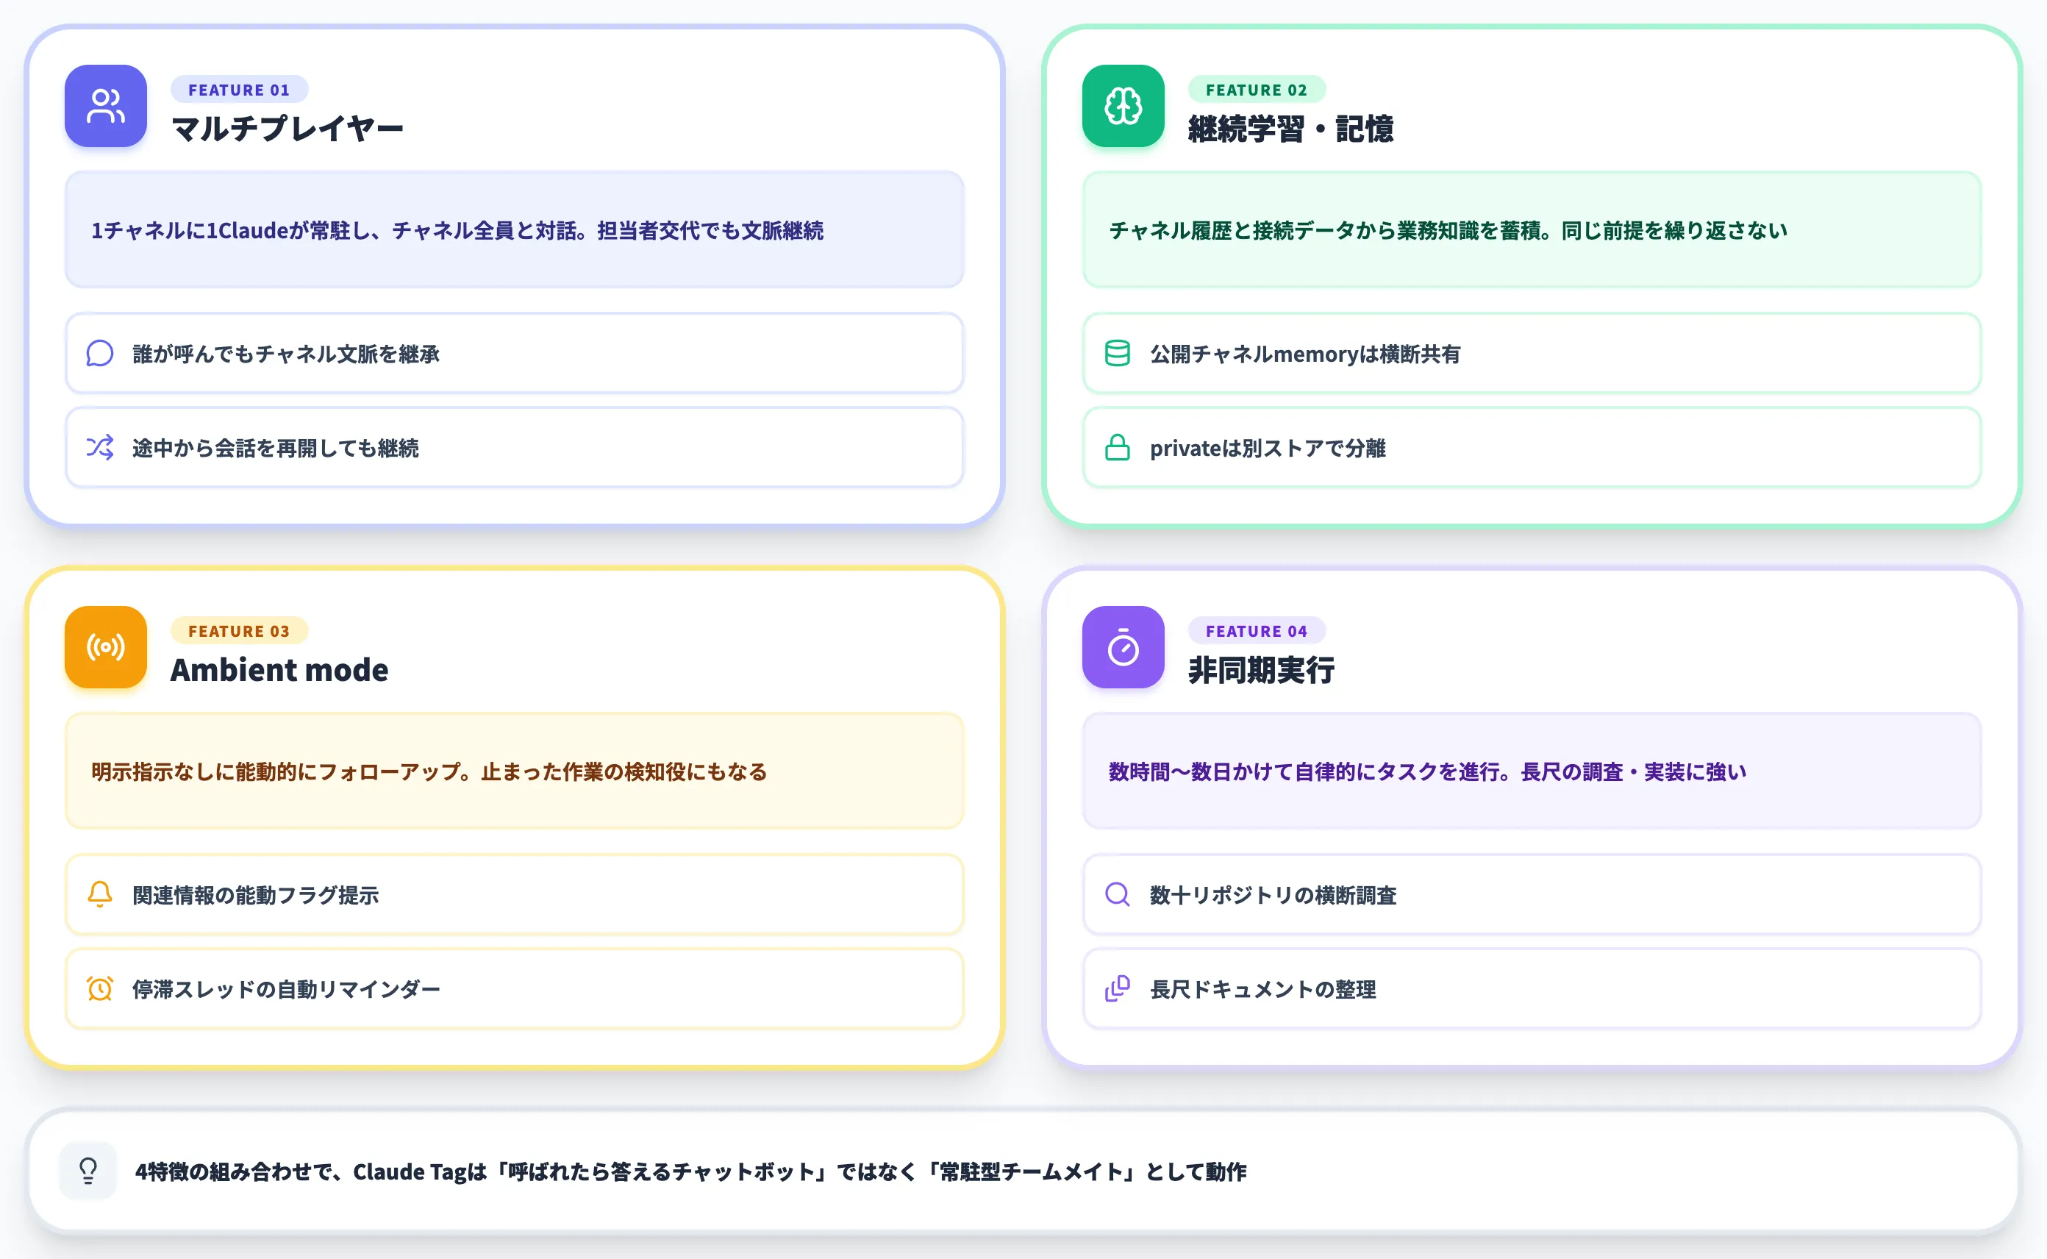Click the shuffle arrows icon beside 途中から会話
The image size is (2047, 1259).
pos(100,447)
